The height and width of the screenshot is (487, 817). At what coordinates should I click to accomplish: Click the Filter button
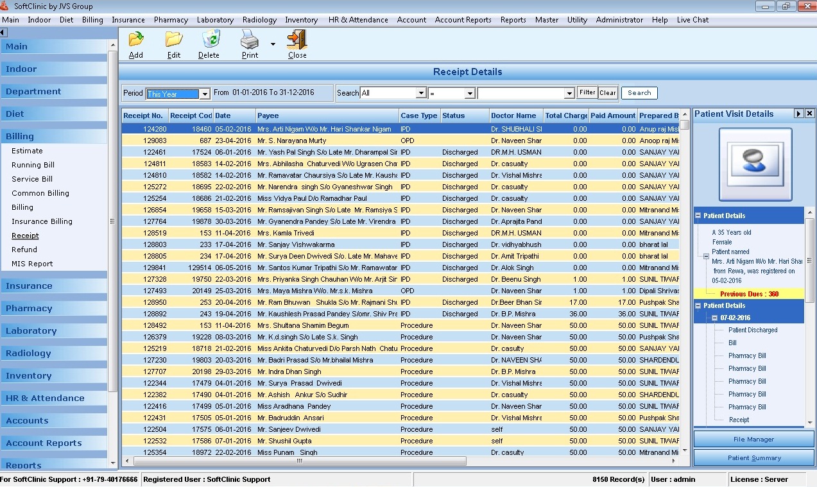(x=587, y=92)
